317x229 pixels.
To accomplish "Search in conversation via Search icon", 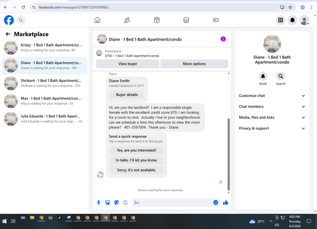I will (x=281, y=76).
